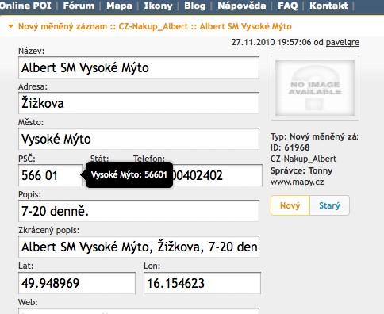Screen dimensions: 384x314
Task: Click the PSČ field 566 01
Action: pyautogui.click(x=50, y=175)
